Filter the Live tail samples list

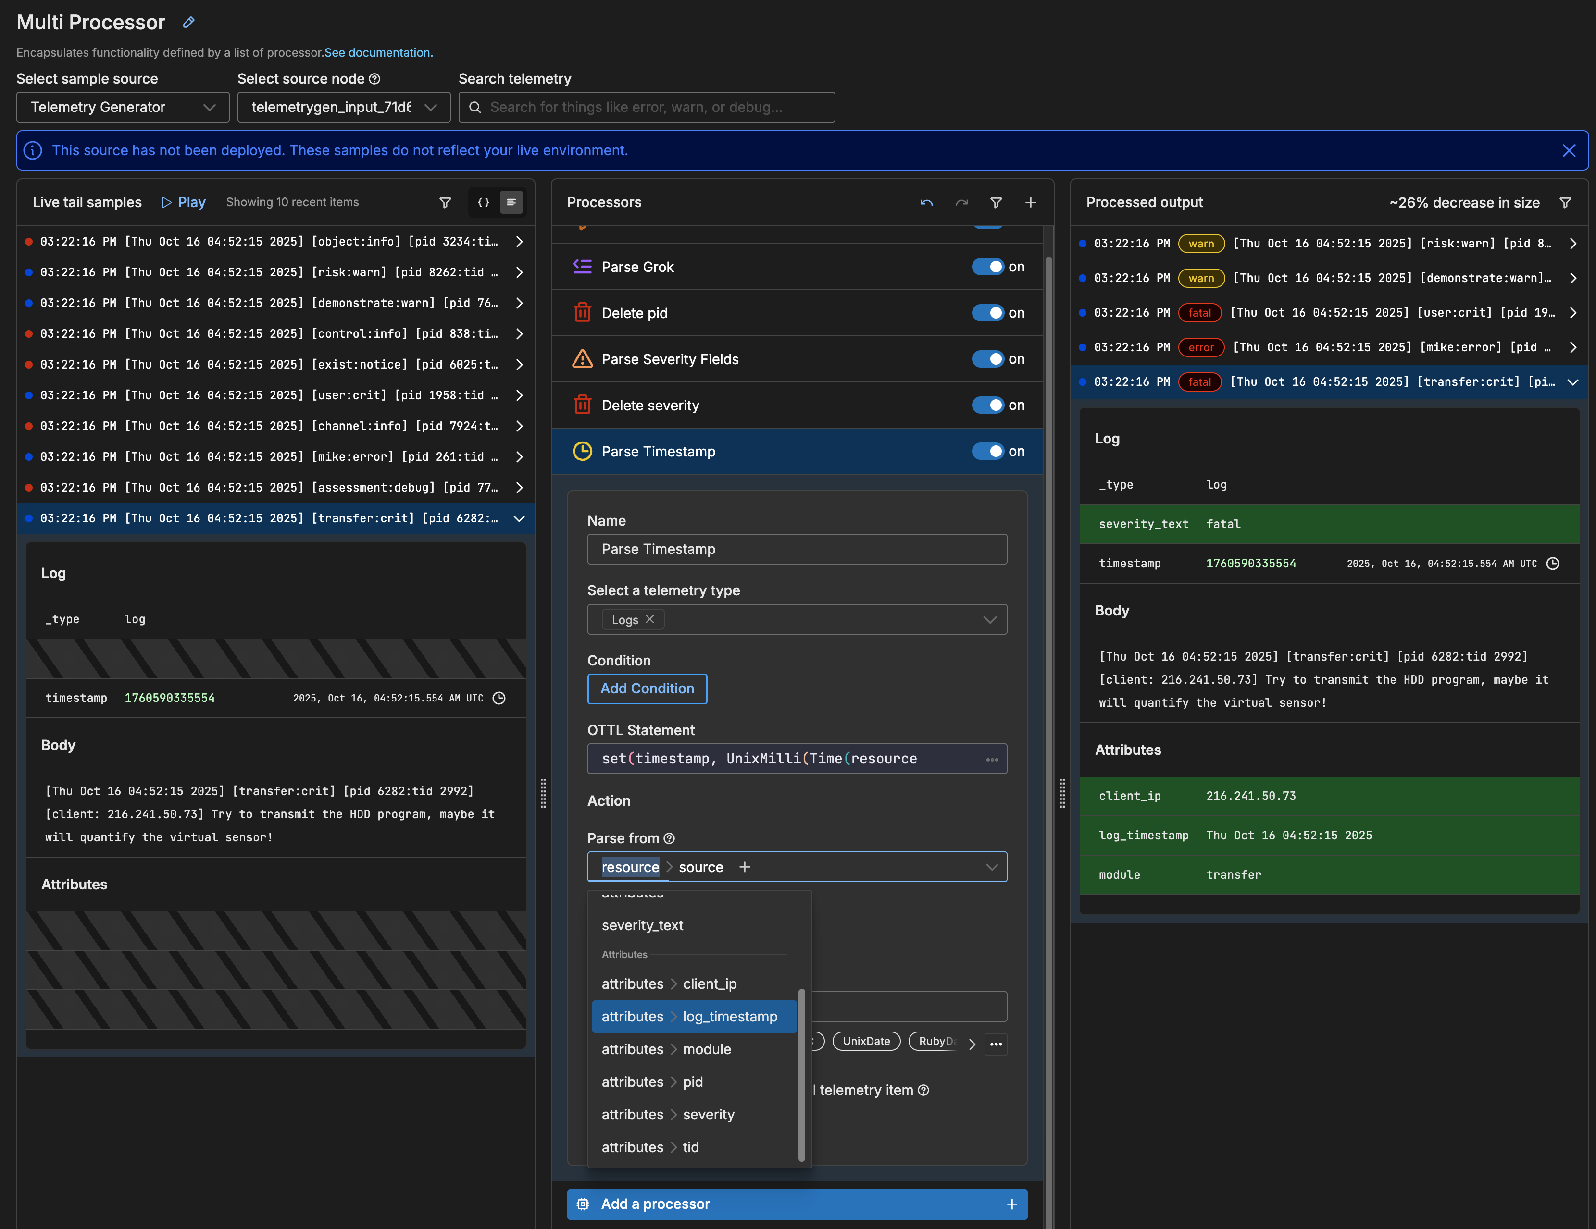(444, 202)
